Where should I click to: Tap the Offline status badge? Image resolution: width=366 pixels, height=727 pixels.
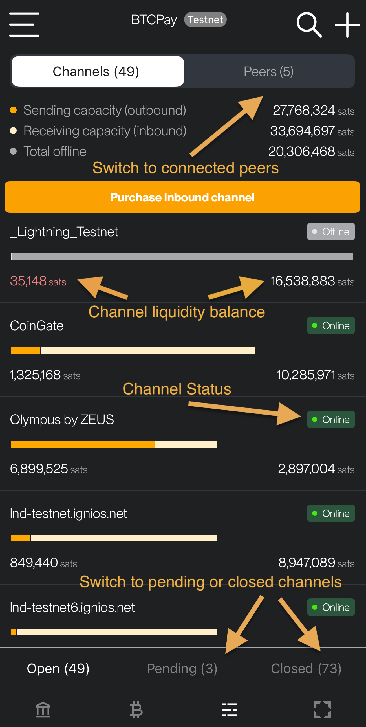coord(330,232)
